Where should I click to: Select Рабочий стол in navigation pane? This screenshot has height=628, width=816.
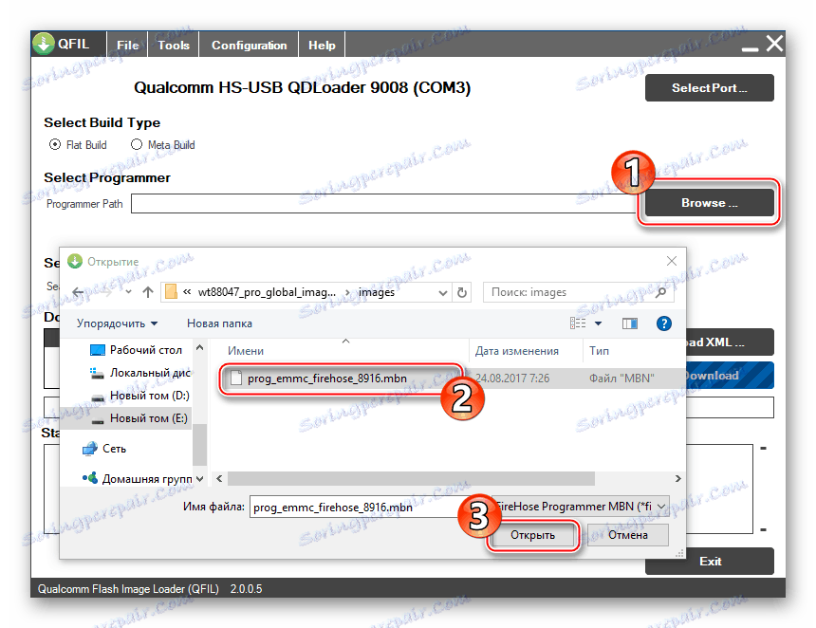tap(136, 350)
